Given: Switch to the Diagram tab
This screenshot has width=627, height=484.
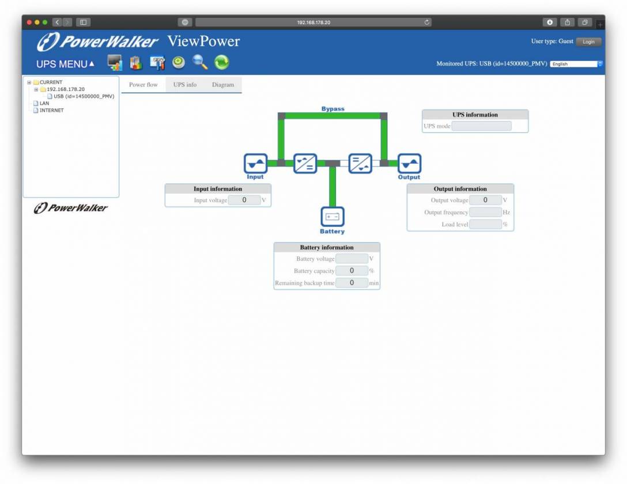Looking at the screenshot, I should click(x=222, y=85).
